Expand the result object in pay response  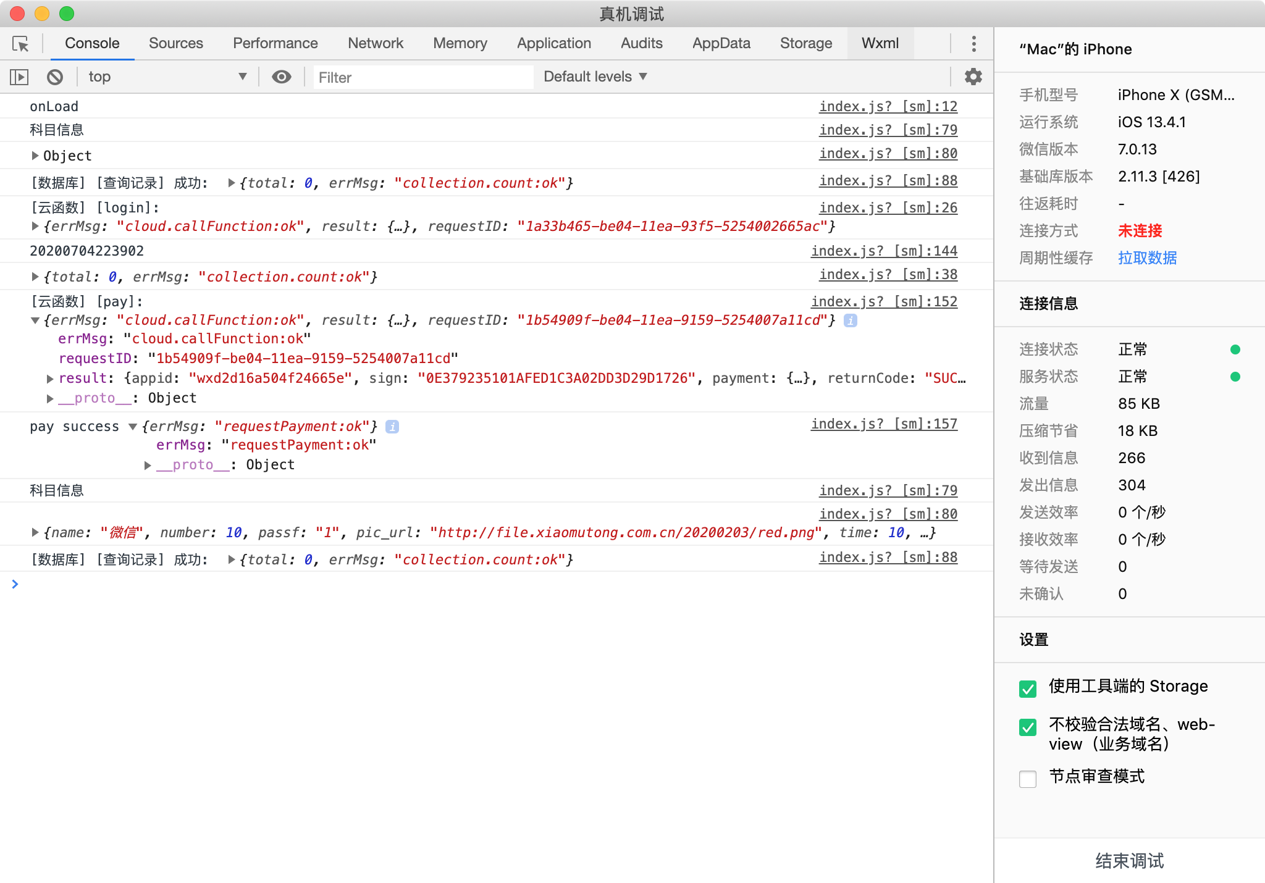51,379
